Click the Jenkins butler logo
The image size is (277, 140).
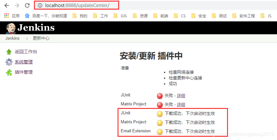click(11, 28)
